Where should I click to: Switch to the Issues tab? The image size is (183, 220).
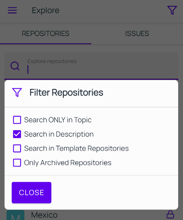point(137,33)
